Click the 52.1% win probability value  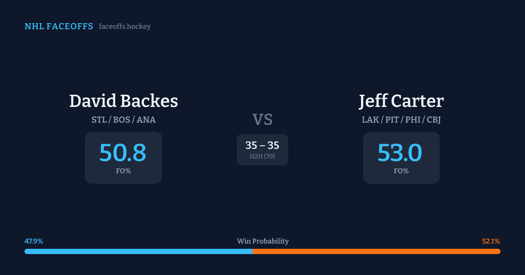tap(491, 241)
